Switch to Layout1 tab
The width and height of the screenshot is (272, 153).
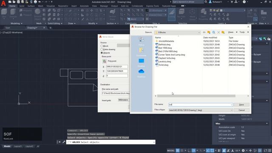18,146
